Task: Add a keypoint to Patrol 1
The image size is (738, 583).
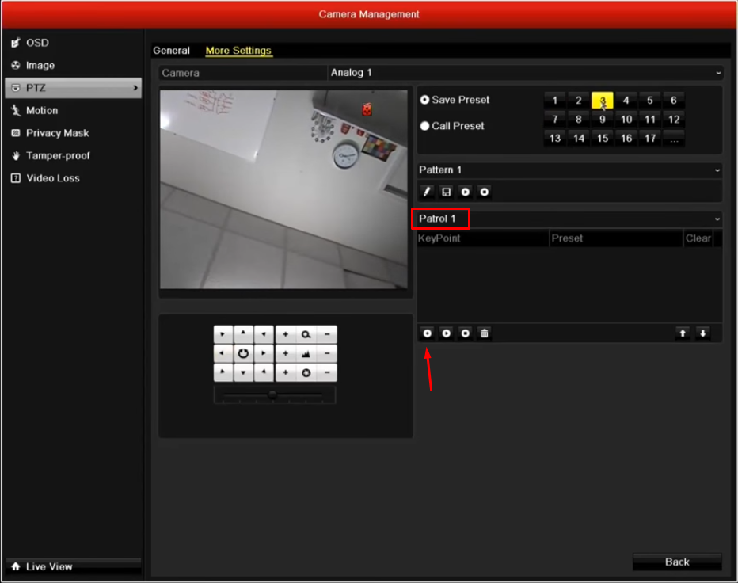Action: 427,333
